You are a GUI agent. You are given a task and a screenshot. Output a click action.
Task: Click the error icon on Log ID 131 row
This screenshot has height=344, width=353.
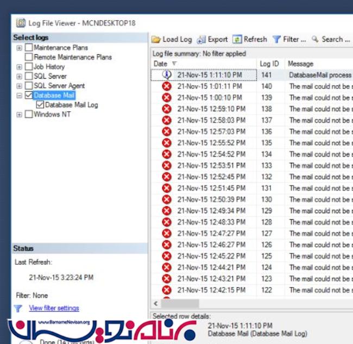(x=167, y=188)
